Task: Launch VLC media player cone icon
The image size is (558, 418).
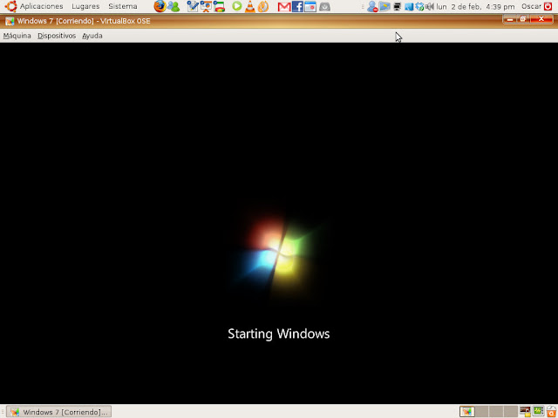Action: (x=250, y=6)
